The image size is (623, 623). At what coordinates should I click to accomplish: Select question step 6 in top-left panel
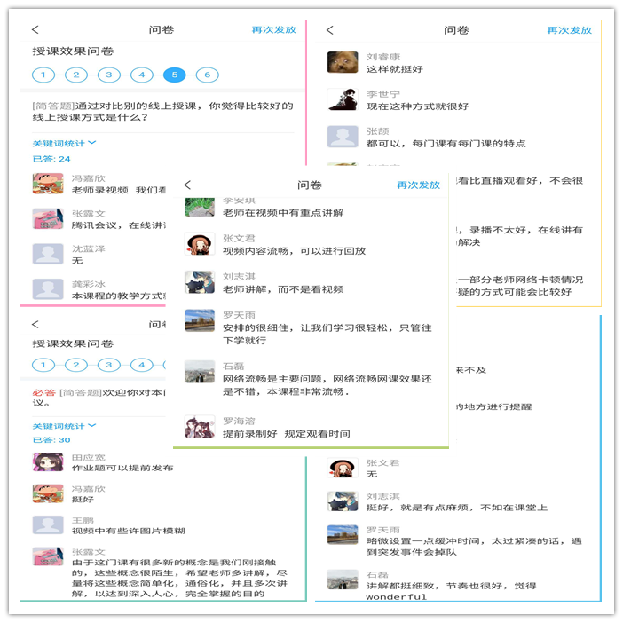pos(207,75)
